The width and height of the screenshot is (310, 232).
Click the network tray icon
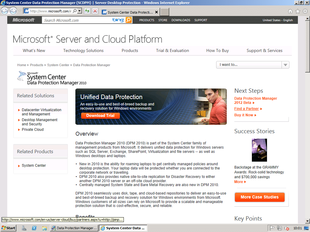click(x=279, y=228)
